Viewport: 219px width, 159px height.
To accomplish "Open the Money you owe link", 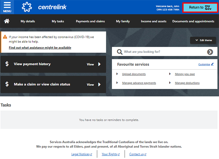I will click(x=185, y=74).
